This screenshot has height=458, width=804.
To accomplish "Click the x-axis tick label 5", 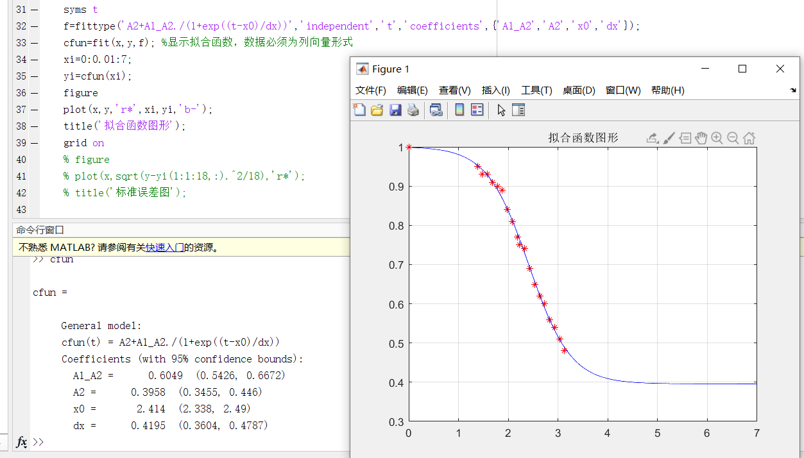I will point(657,434).
